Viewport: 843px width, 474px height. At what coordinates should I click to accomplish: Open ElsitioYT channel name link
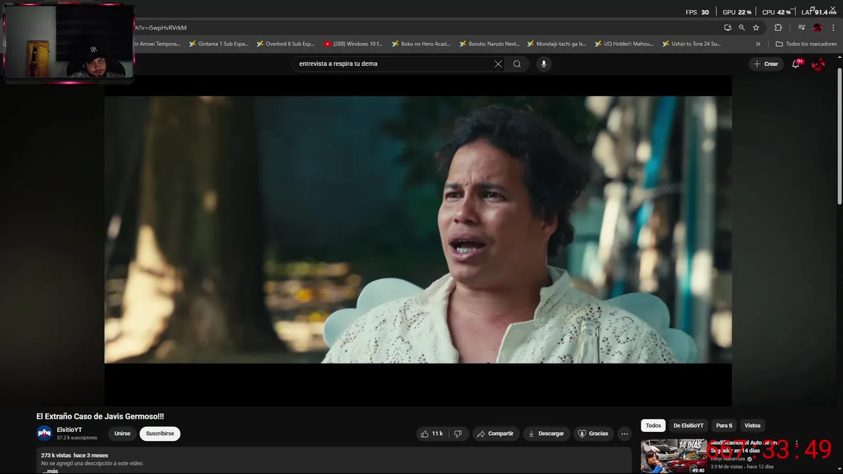coord(69,430)
